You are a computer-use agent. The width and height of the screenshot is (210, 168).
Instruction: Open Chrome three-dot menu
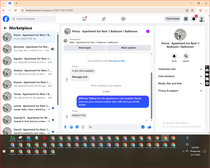point(206,10)
